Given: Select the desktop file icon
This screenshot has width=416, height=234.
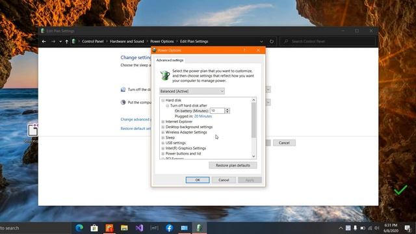Looking at the screenshot, I should [x=32, y=133].
